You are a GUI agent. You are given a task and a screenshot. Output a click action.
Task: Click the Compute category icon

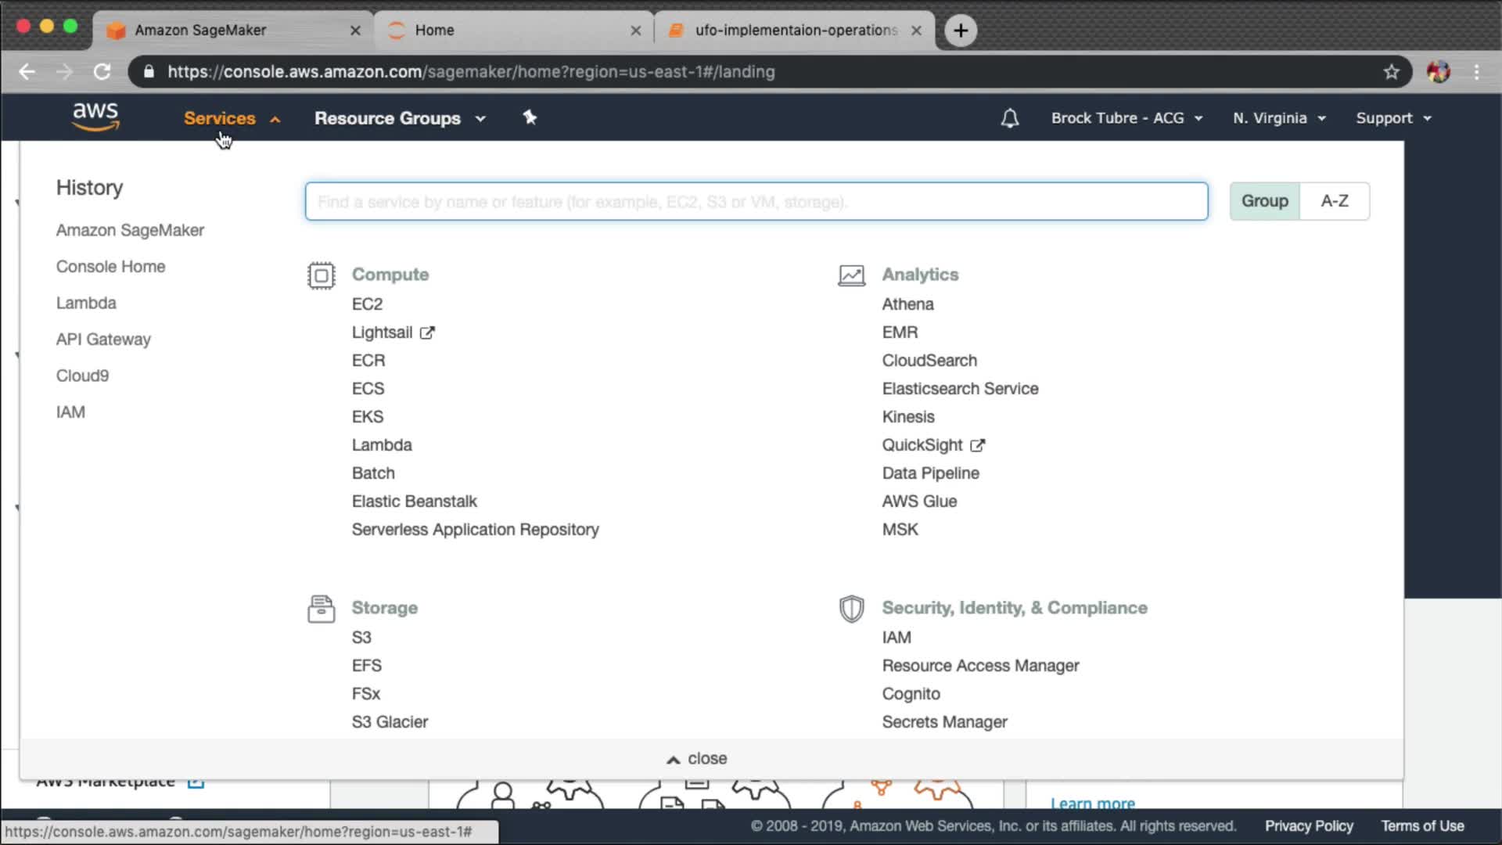tap(321, 275)
